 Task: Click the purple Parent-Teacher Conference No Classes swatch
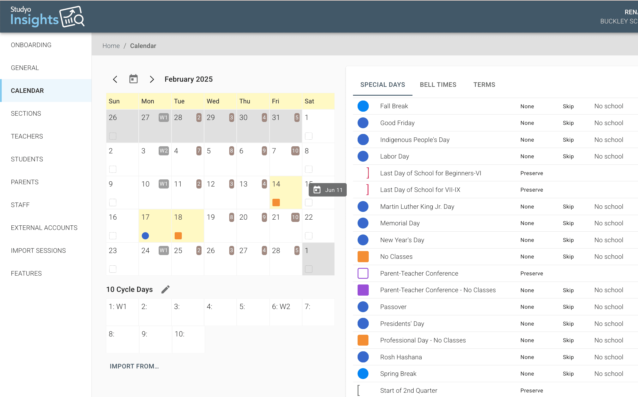(x=363, y=290)
